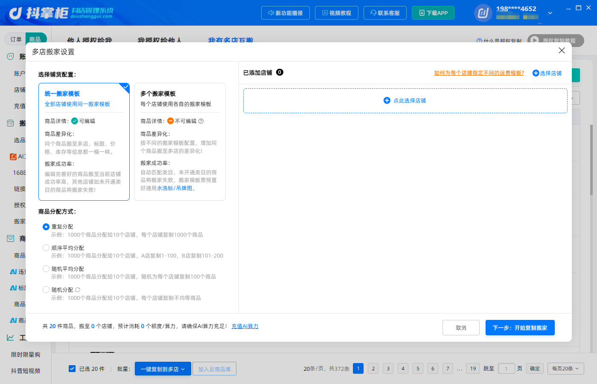Select the 统一搬家模板 card
597x384 pixels.
click(x=84, y=142)
